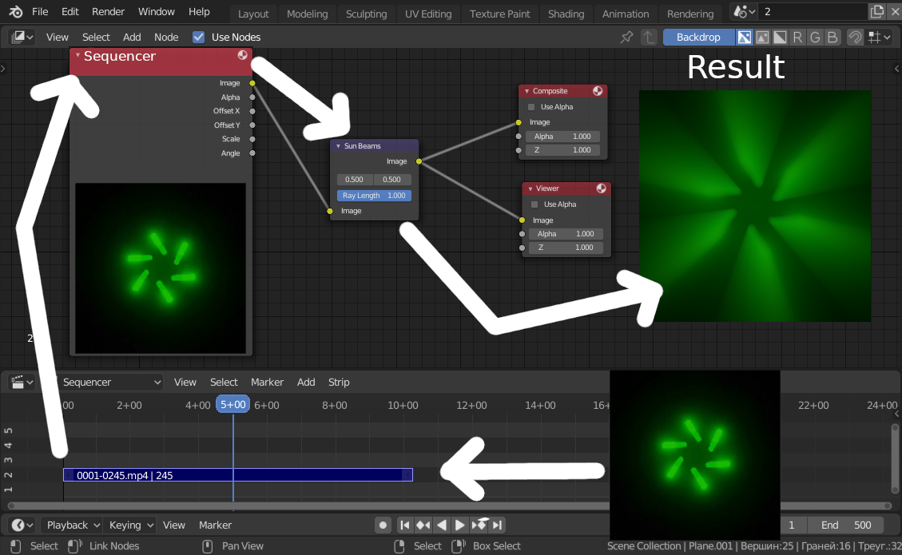
Task: Switch to the Animation workspace tab
Action: point(626,14)
